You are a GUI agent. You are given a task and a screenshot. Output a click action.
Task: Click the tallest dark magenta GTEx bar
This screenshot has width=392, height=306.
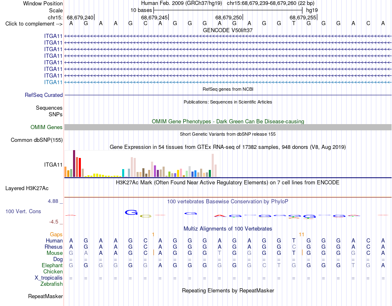pyautogui.click(x=74, y=164)
